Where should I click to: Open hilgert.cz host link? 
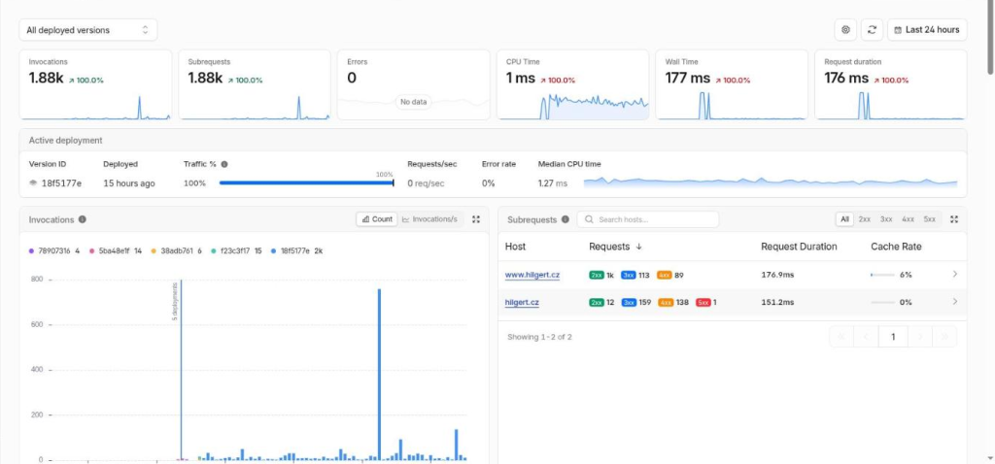click(522, 302)
